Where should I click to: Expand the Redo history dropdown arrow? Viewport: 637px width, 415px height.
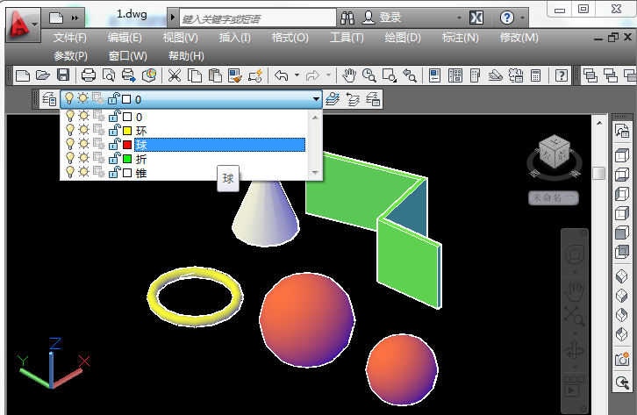pyautogui.click(x=328, y=75)
